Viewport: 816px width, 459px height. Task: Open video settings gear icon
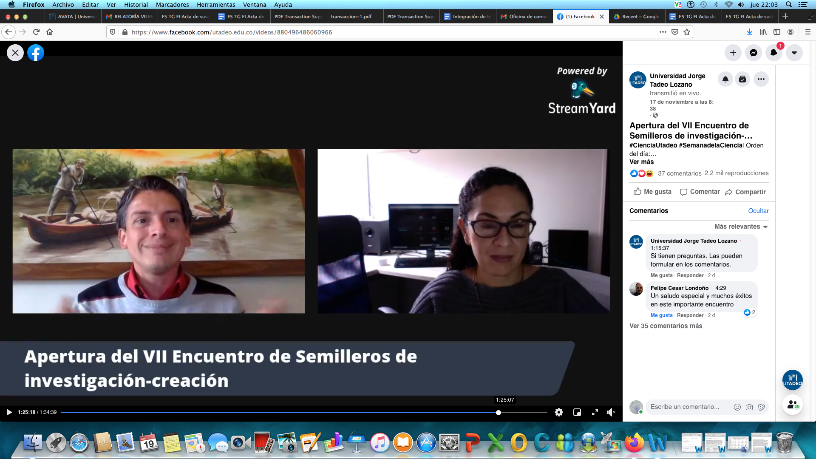(558, 412)
